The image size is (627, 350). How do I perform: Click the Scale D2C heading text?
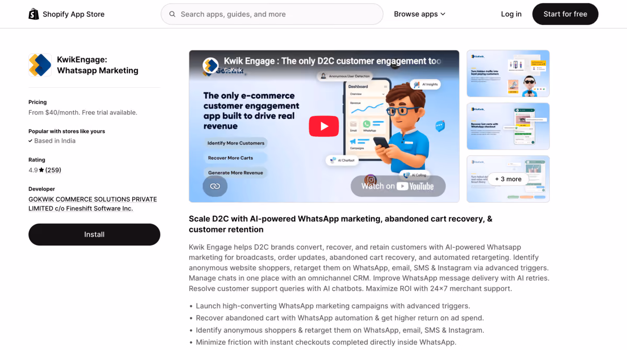341,224
